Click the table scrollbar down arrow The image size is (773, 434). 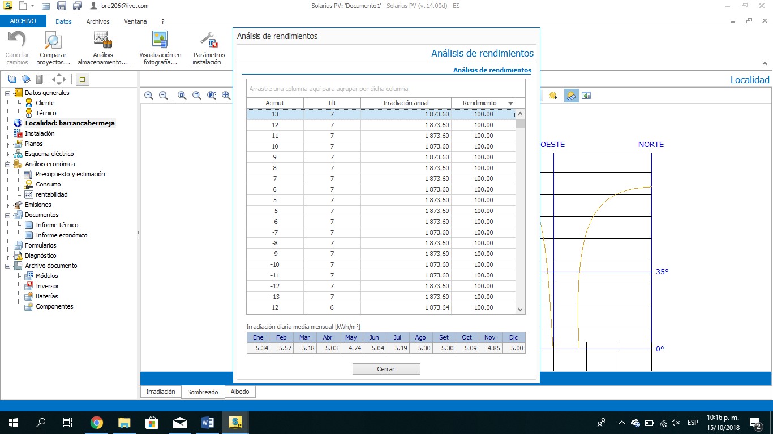tap(521, 309)
